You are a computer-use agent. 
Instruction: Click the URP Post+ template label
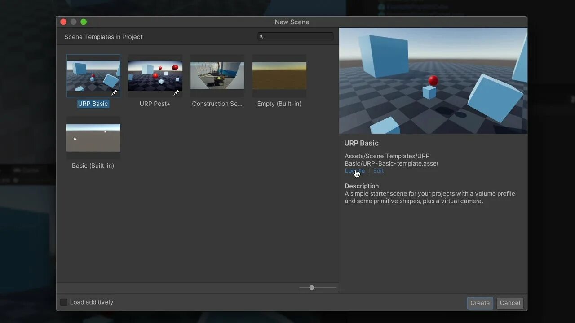click(x=155, y=104)
